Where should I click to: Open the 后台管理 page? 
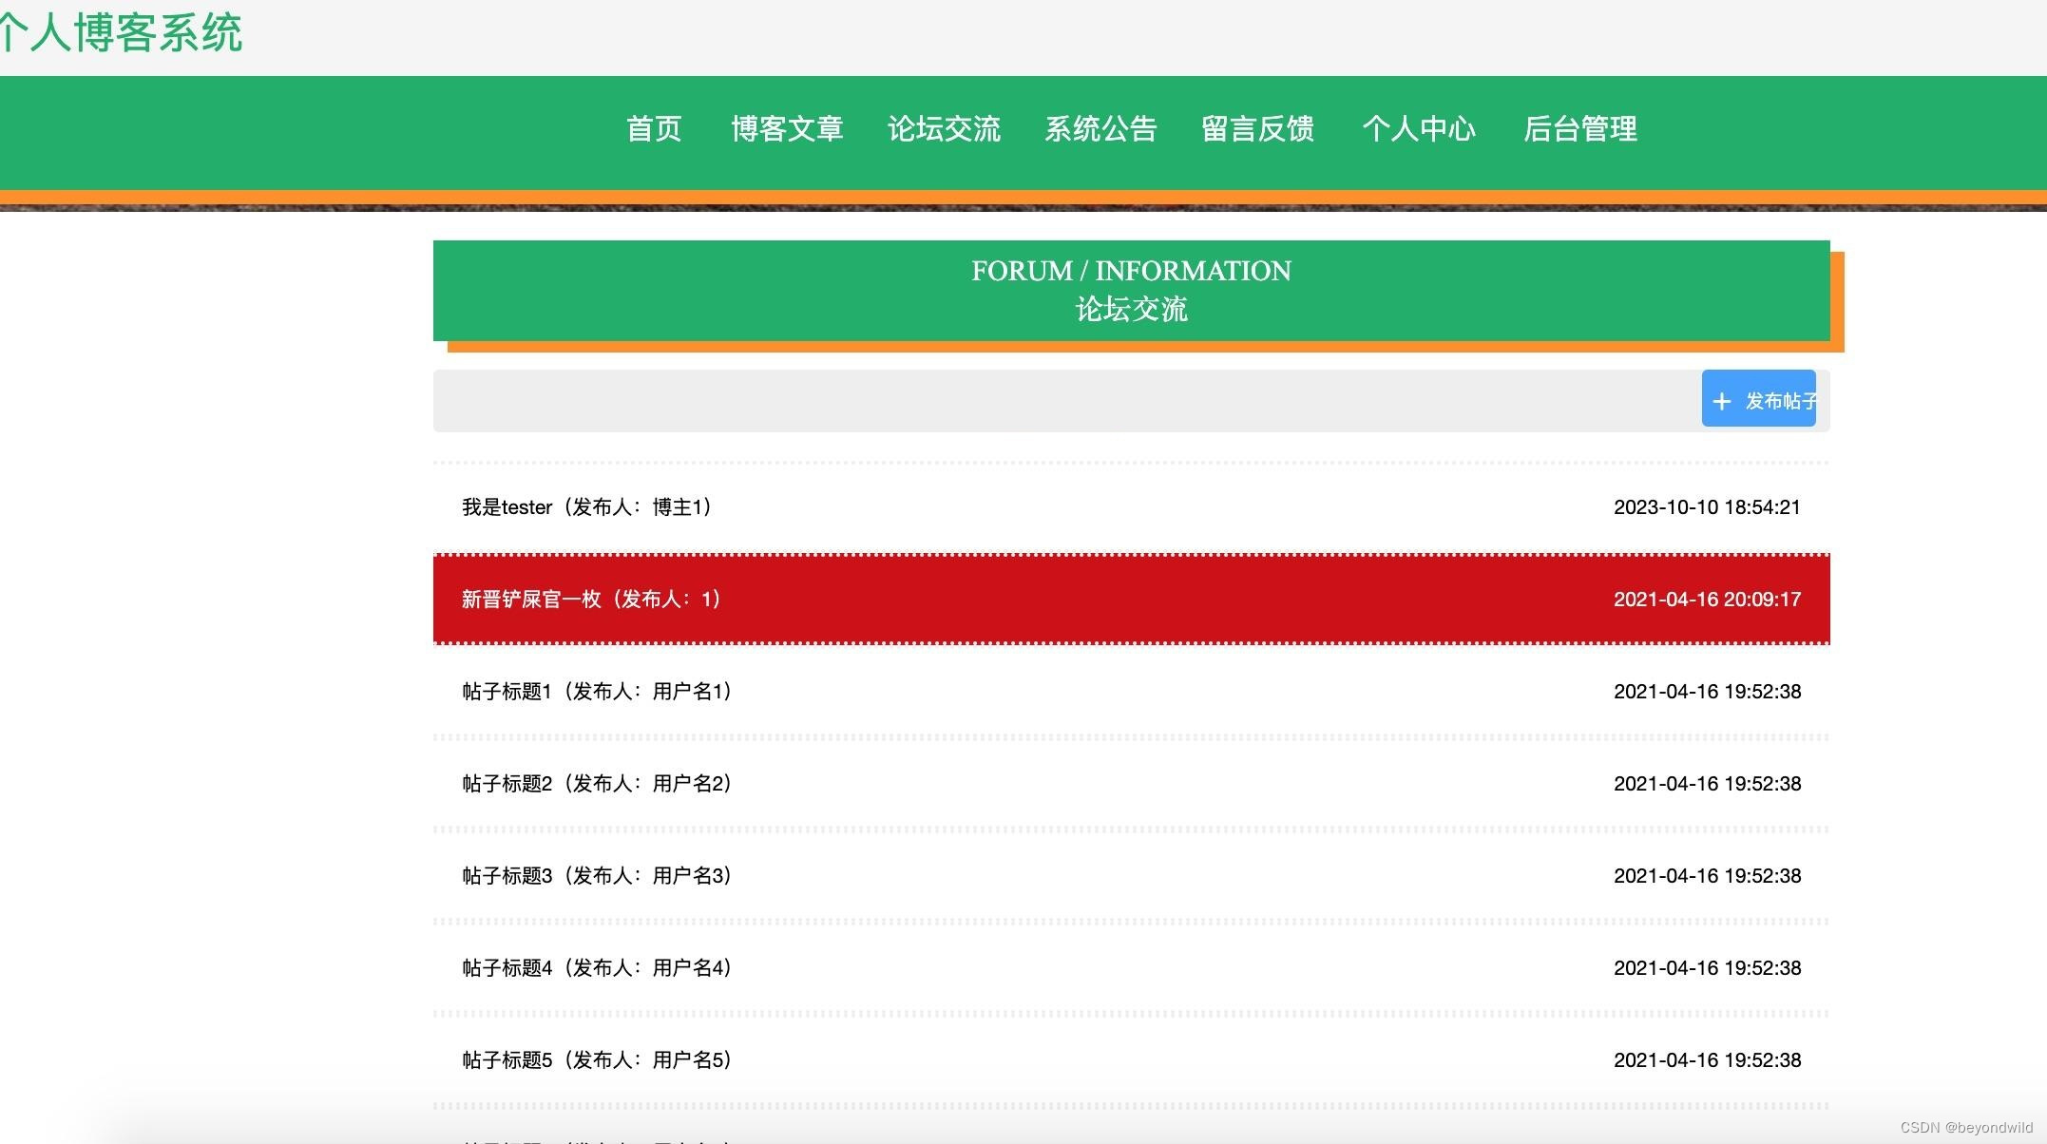pyautogui.click(x=1580, y=129)
